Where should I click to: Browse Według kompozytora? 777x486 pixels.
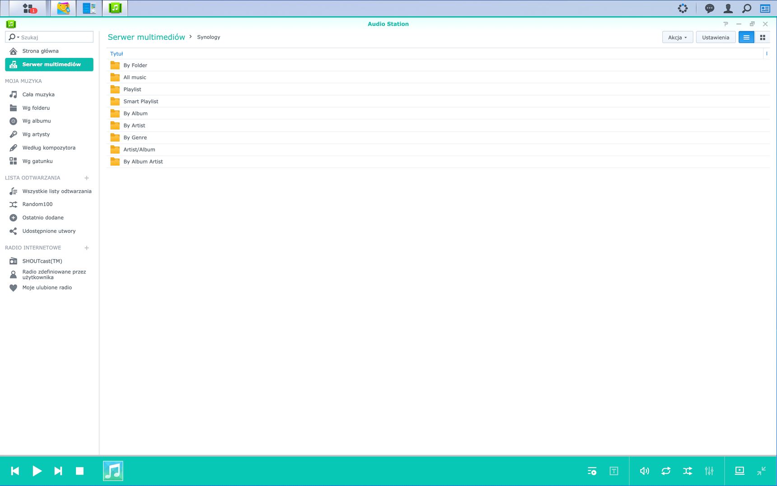(x=49, y=148)
